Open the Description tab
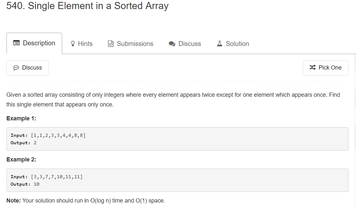 tap(34, 43)
